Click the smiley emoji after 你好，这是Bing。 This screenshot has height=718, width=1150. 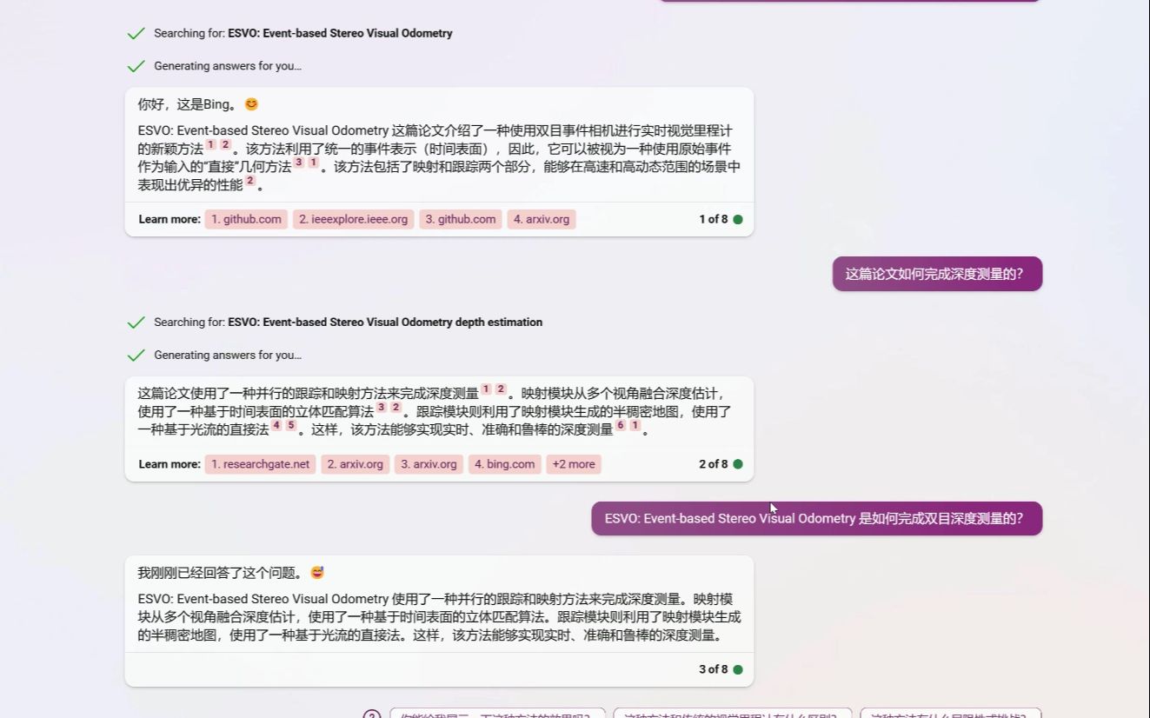click(x=251, y=104)
